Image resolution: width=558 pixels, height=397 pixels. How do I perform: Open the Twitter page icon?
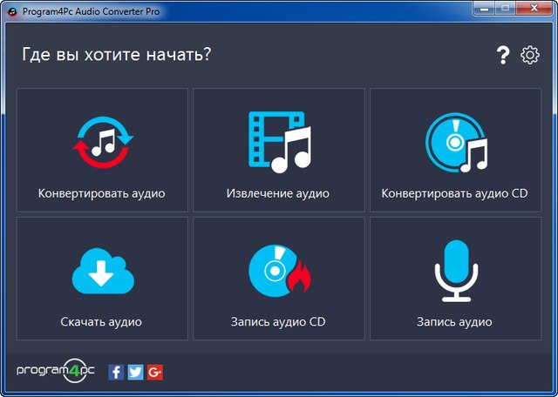(135, 372)
